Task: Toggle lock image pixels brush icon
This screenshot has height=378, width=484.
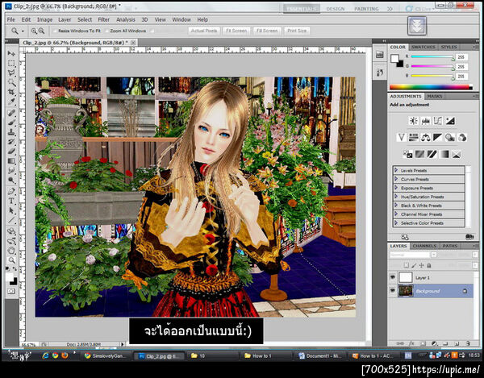Action: (x=414, y=265)
